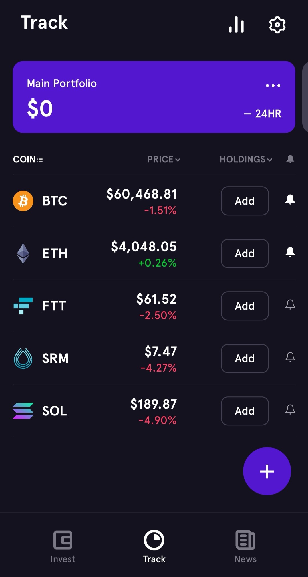This screenshot has height=577, width=308.
Task: Open Main Portfolio three-dot menu
Action: (273, 86)
